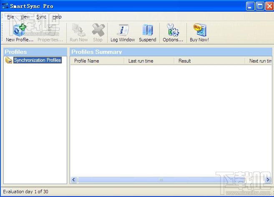This screenshot has height=197, width=274.
Task: Click the Profiles Summary panel header
Action: point(171,52)
